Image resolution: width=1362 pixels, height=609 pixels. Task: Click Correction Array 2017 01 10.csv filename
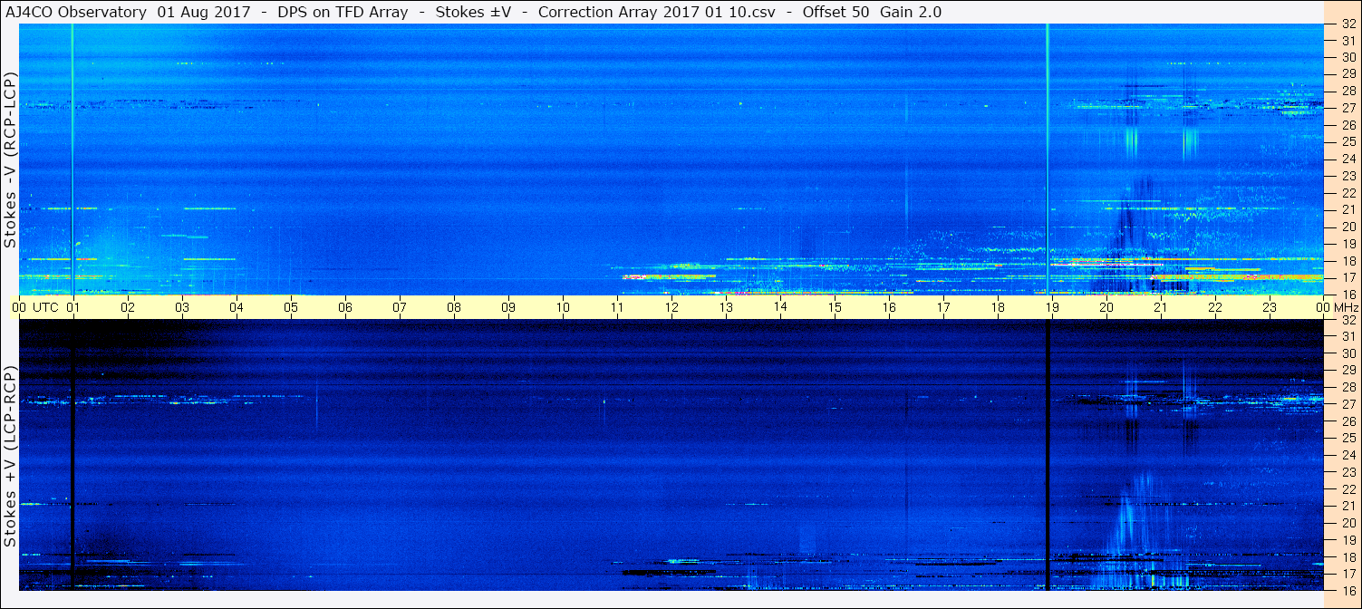click(x=656, y=13)
